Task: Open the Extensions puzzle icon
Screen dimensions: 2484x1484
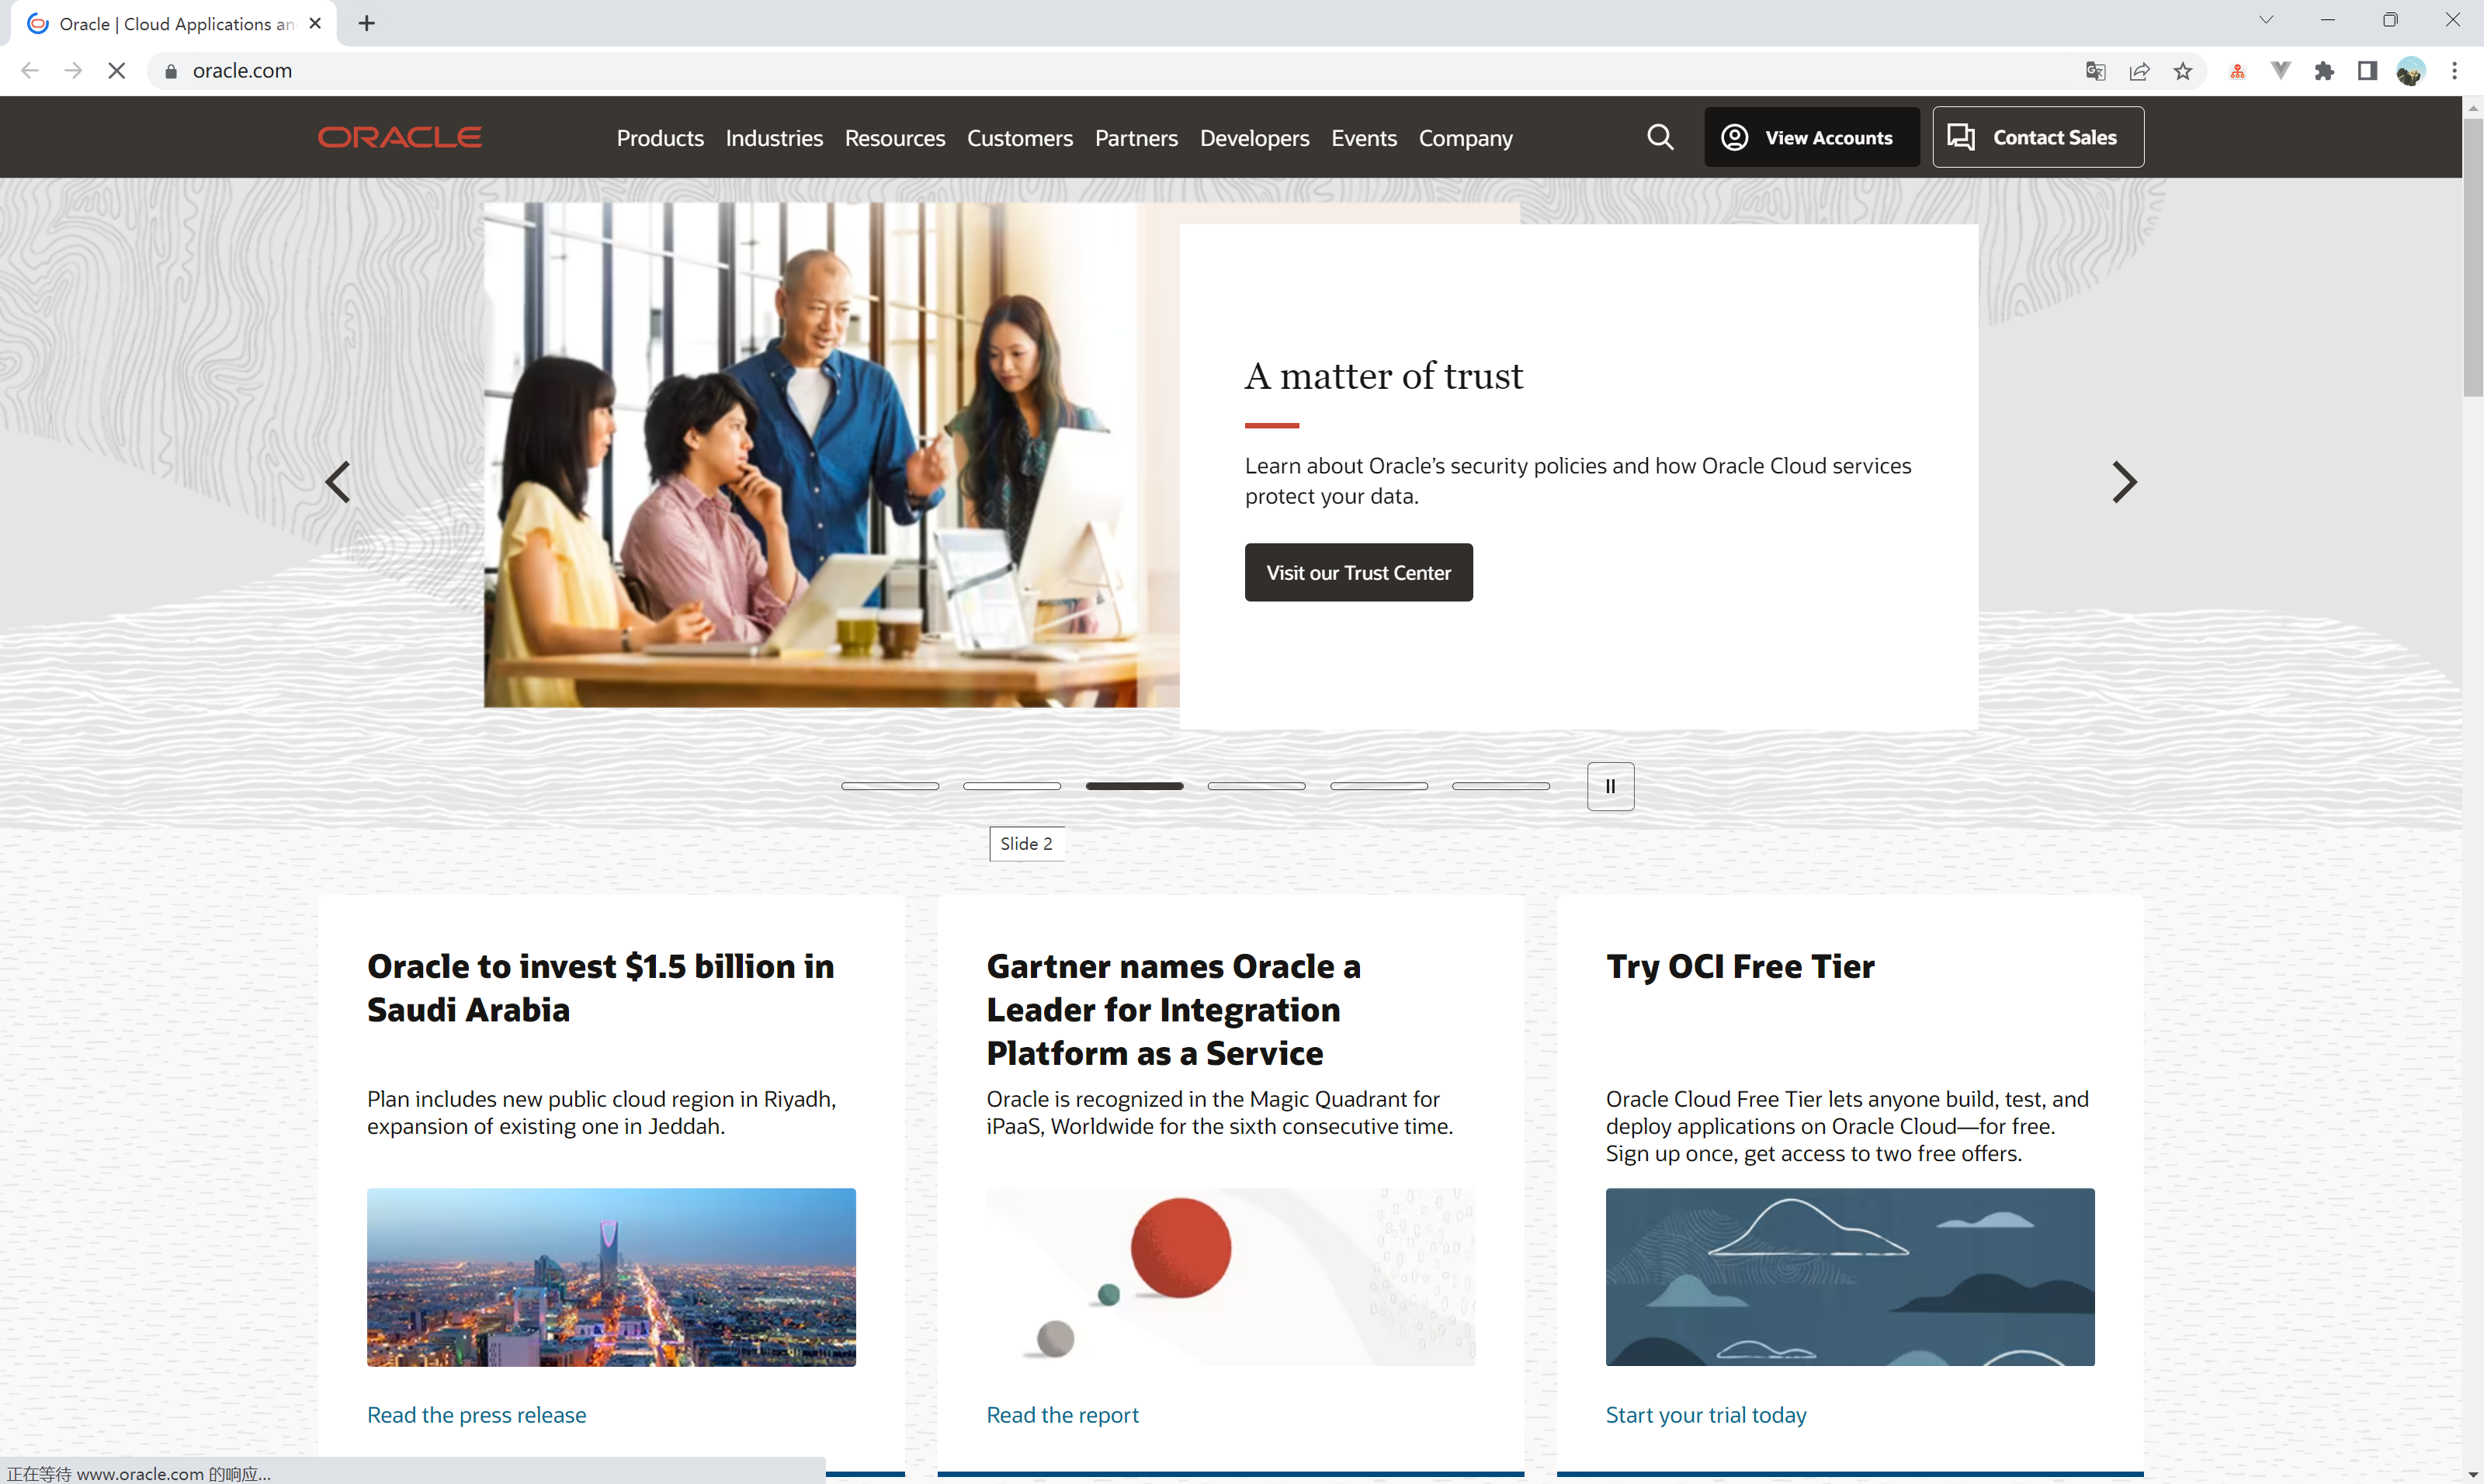Action: tap(2324, 71)
